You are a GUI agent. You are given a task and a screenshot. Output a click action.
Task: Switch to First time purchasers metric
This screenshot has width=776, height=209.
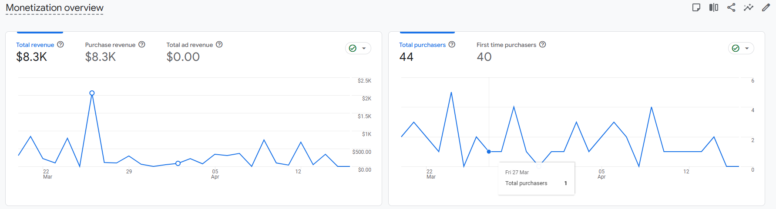click(x=506, y=45)
